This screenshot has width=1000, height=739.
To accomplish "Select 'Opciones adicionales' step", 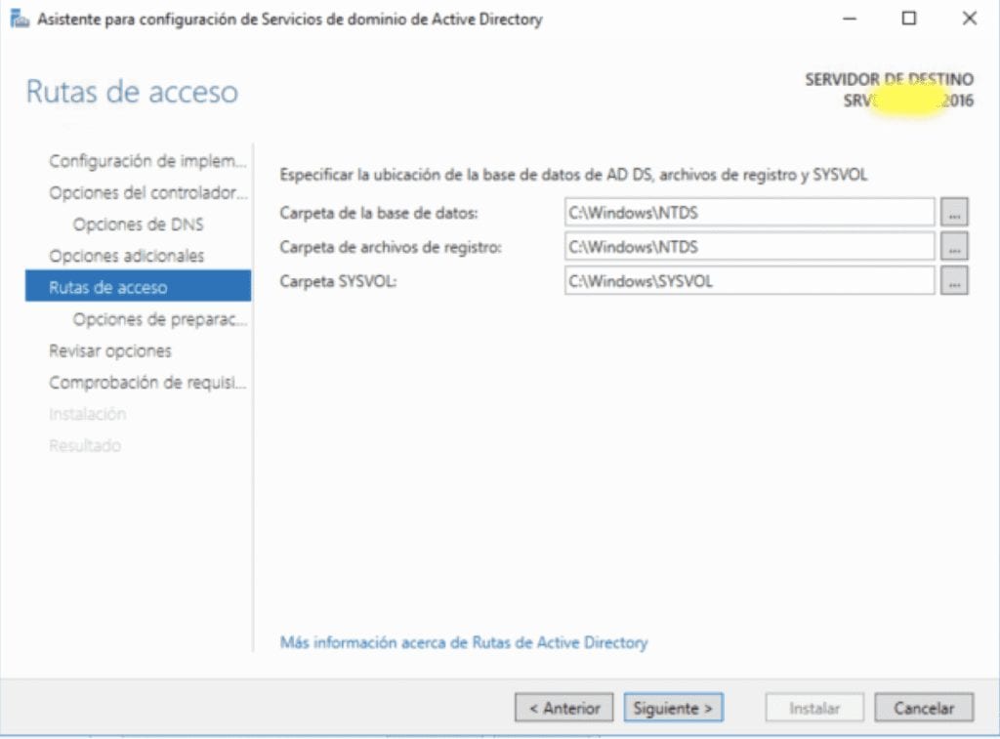I will click(x=128, y=255).
